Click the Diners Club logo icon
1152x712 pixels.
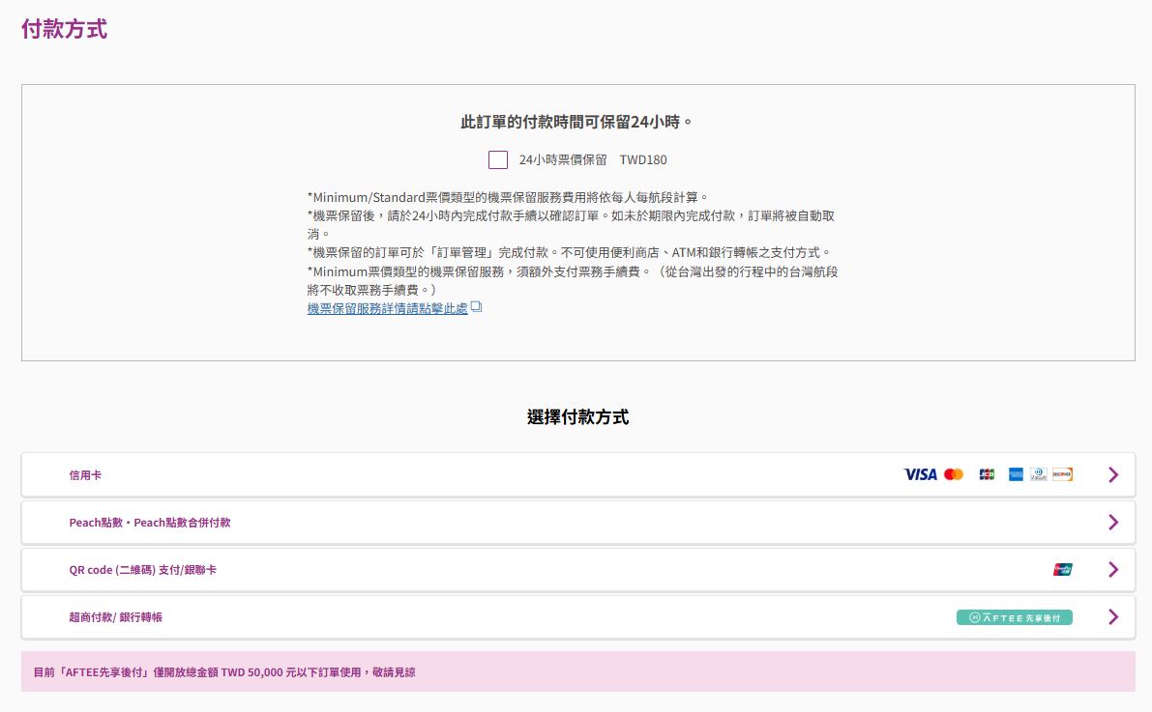[1038, 475]
